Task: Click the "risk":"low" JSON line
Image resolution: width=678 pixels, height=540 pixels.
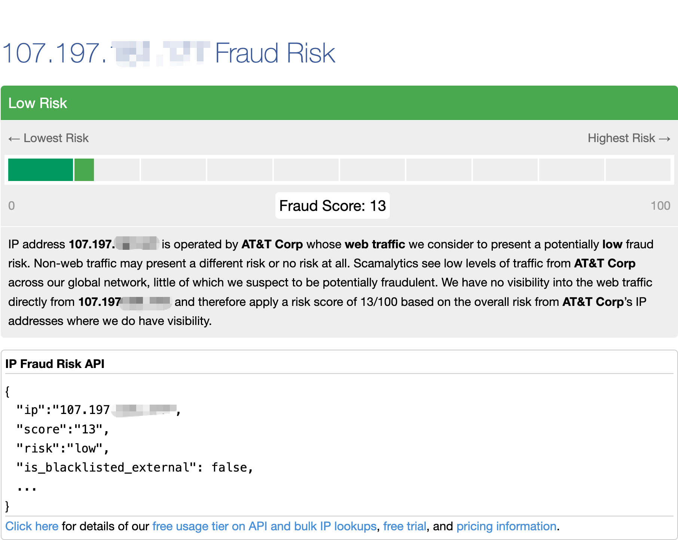Action: [x=62, y=448]
